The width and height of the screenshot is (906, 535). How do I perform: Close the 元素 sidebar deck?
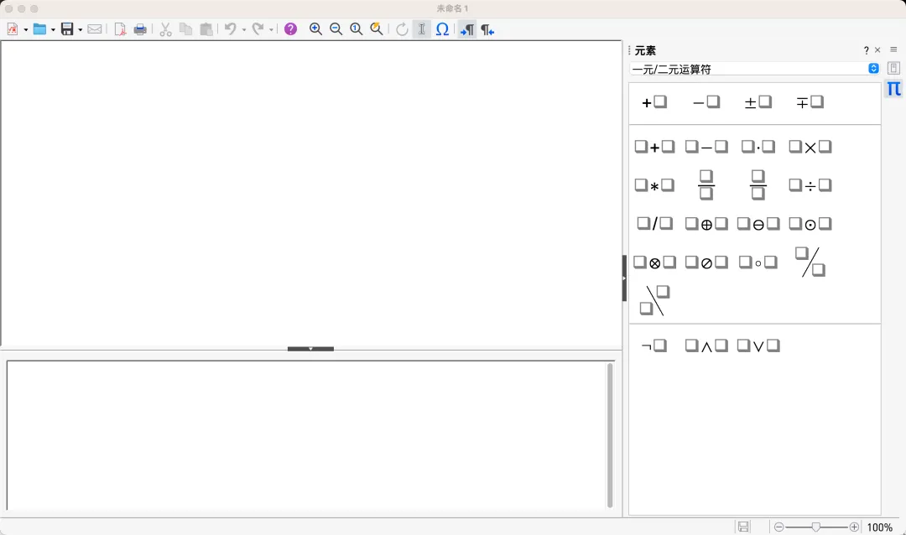tap(877, 50)
